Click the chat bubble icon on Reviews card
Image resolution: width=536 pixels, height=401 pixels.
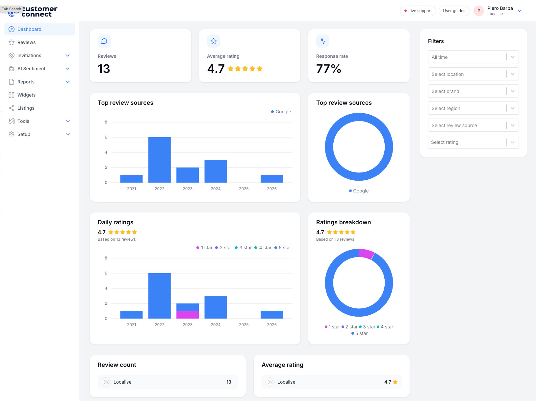(x=104, y=41)
